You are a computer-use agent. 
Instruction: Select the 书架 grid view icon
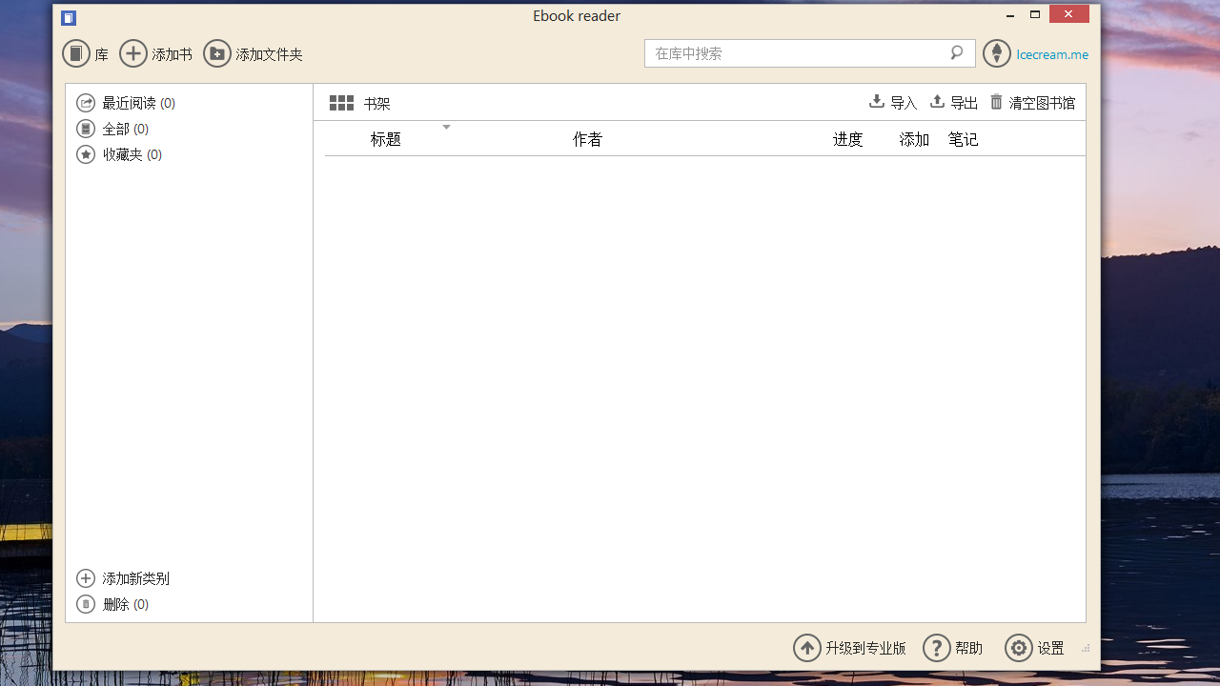point(340,102)
